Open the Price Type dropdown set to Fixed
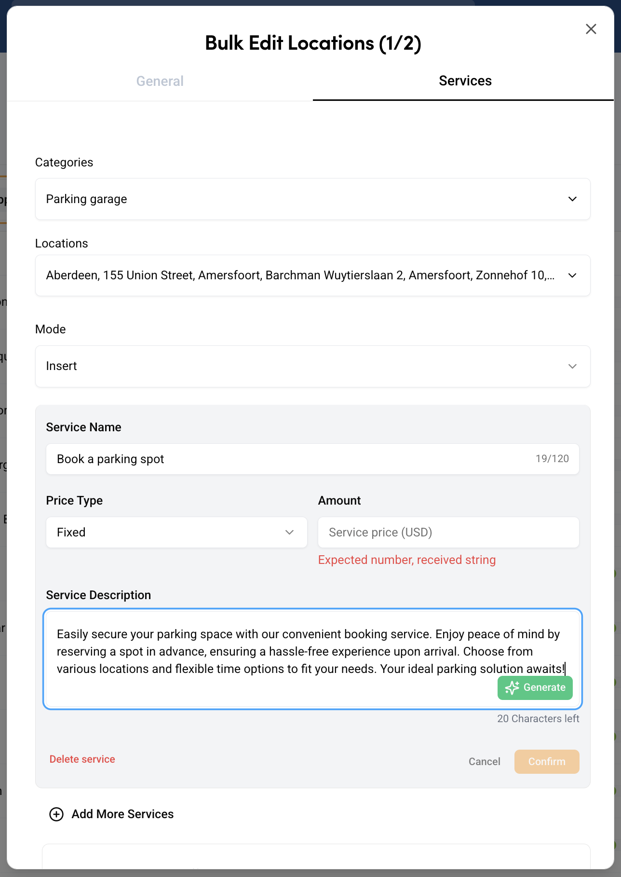Image resolution: width=621 pixels, height=877 pixels. 176,532
